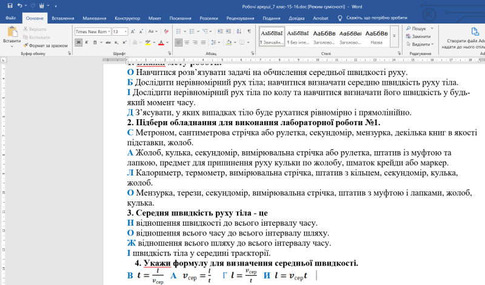
Task: Open the Aa change case menu
Action: point(153,31)
